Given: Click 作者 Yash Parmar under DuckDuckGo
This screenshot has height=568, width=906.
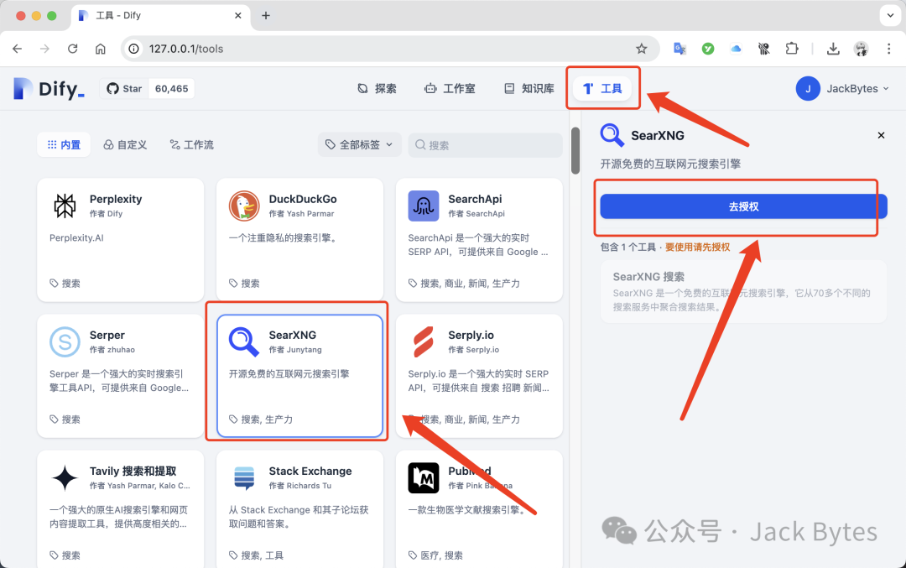Looking at the screenshot, I should pos(302,214).
